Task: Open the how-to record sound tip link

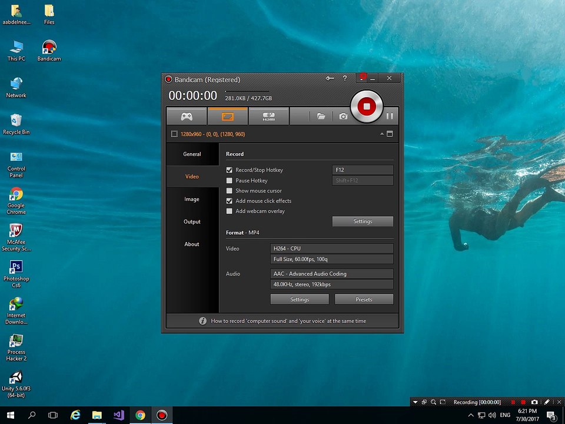Action: click(288, 321)
